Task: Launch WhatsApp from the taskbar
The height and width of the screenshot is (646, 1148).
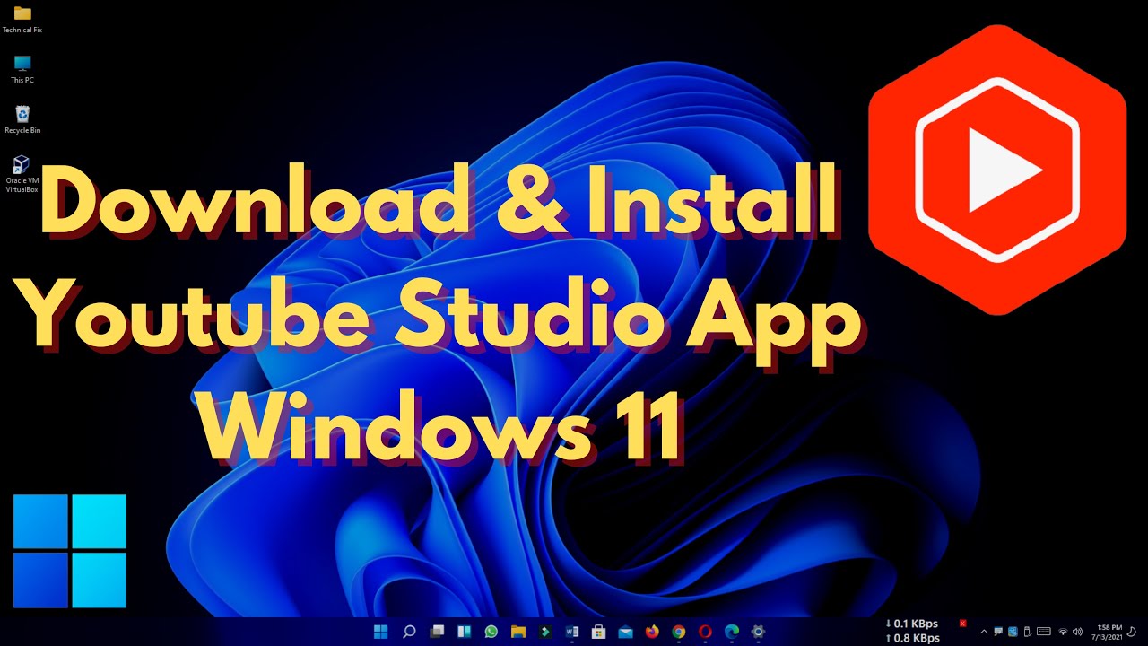Action: pyautogui.click(x=491, y=632)
